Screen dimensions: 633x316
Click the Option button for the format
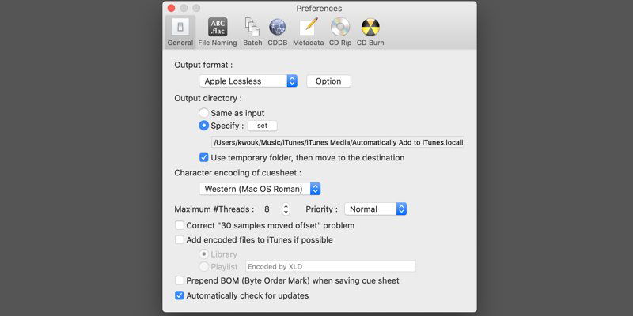pos(328,81)
